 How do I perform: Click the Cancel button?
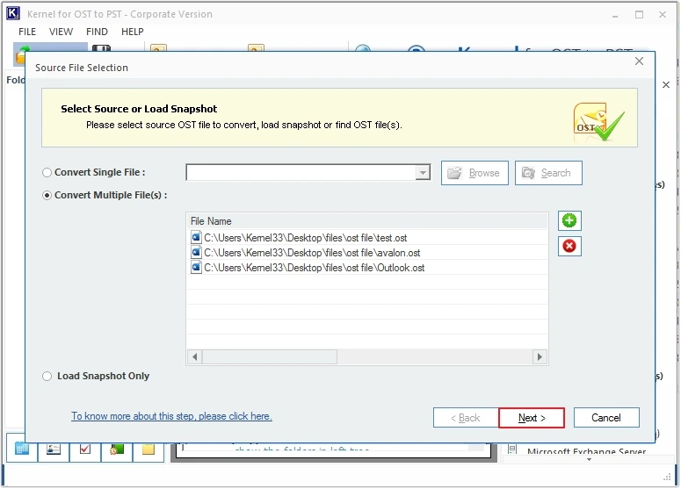606,418
